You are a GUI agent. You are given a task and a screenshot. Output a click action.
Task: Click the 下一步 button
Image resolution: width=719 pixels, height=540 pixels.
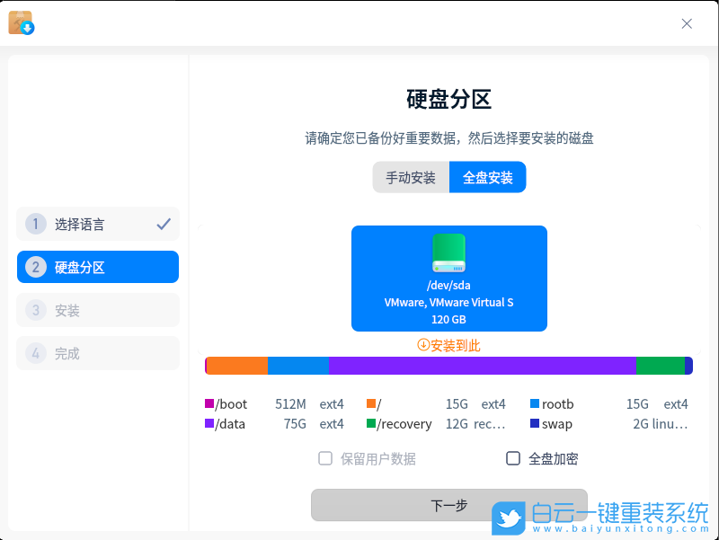pos(449,505)
